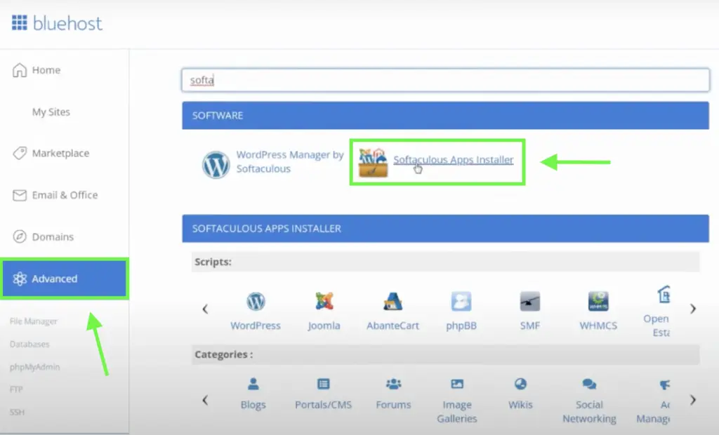The image size is (719, 435).
Task: Click the phpBB script label
Action: pyautogui.click(x=461, y=326)
